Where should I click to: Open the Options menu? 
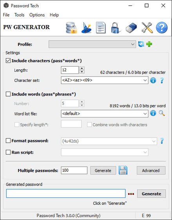pyautogui.click(x=37, y=15)
